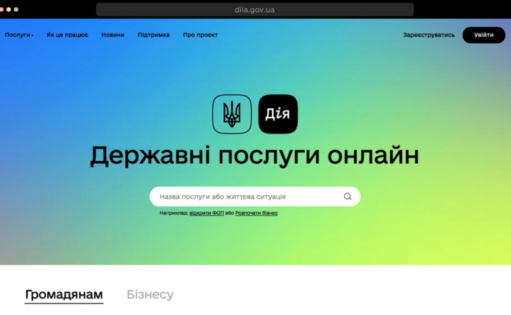Click the diia.gov.ua browser address bar
Screen dimensions: 511x315
(x=255, y=10)
